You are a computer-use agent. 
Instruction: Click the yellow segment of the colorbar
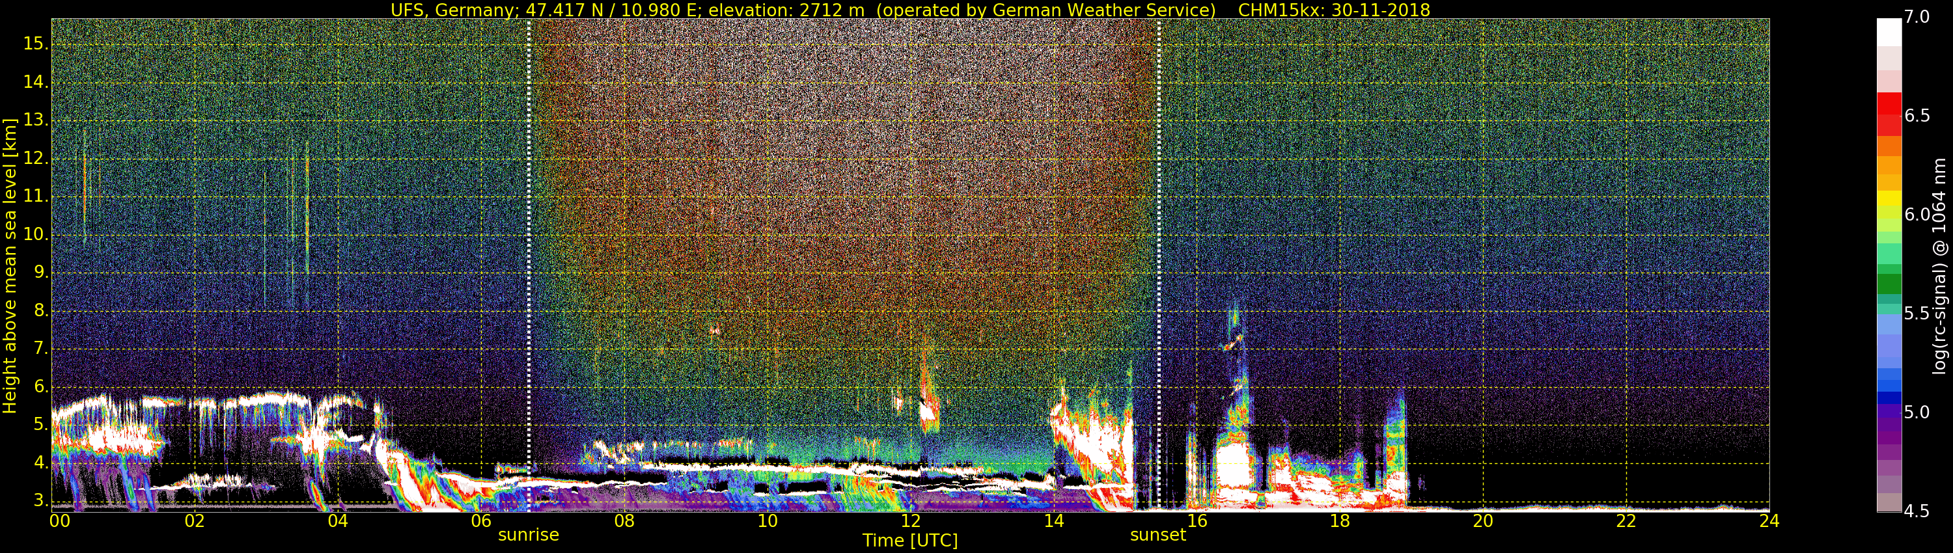(x=1889, y=198)
